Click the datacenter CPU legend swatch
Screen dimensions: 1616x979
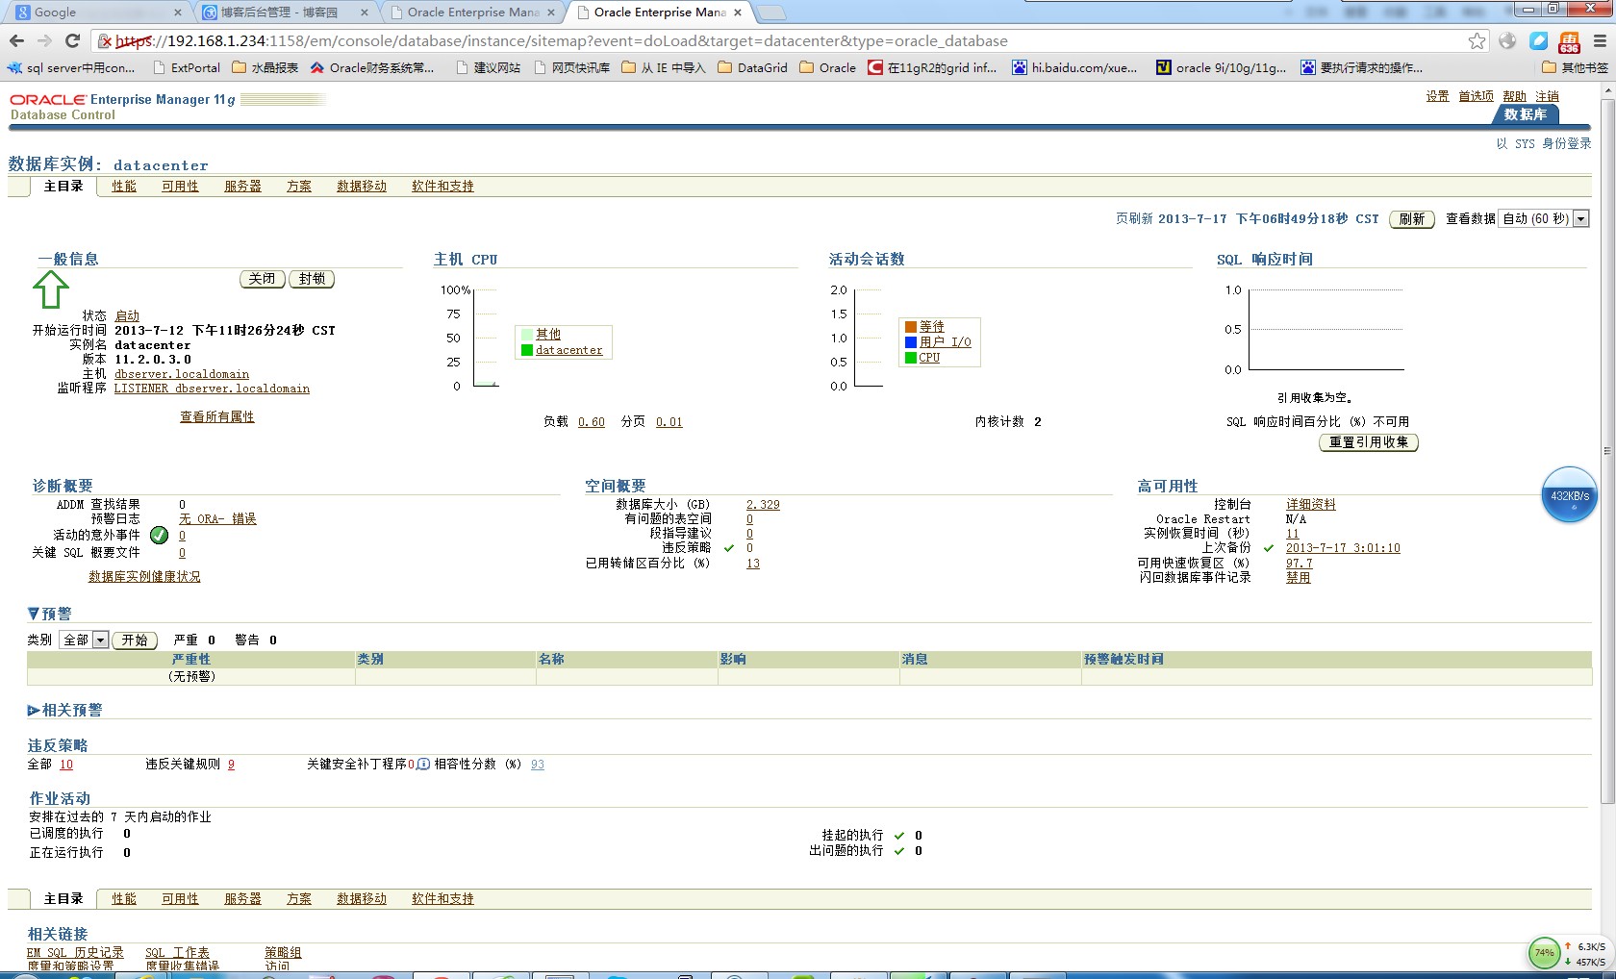pos(527,350)
